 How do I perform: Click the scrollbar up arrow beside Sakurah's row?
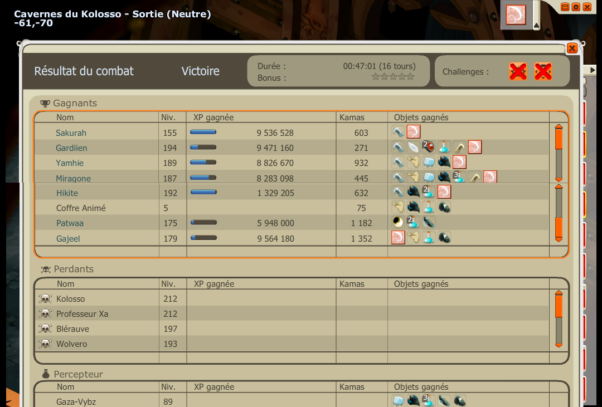(x=559, y=126)
